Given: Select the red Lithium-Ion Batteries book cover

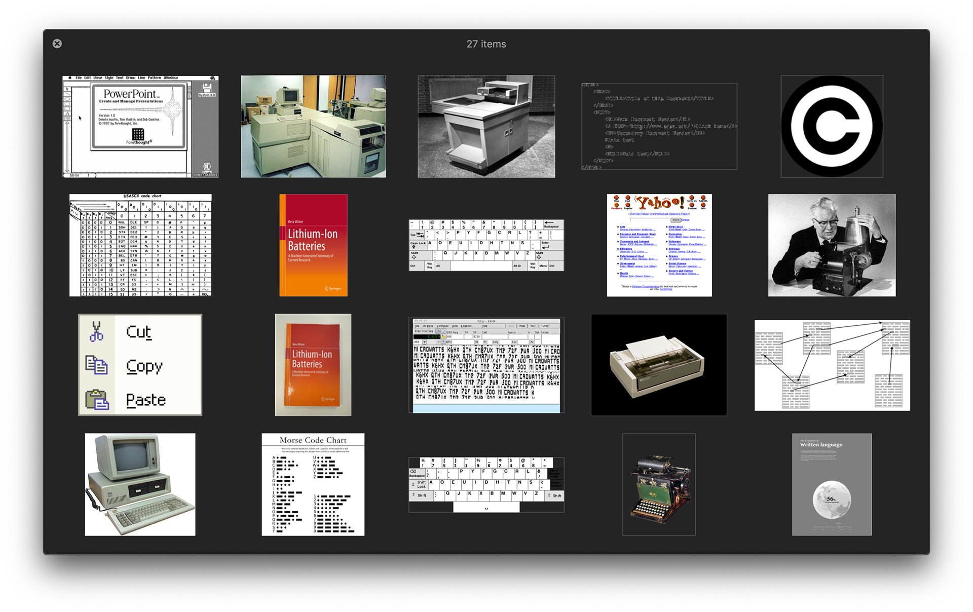Looking at the screenshot, I should [313, 245].
